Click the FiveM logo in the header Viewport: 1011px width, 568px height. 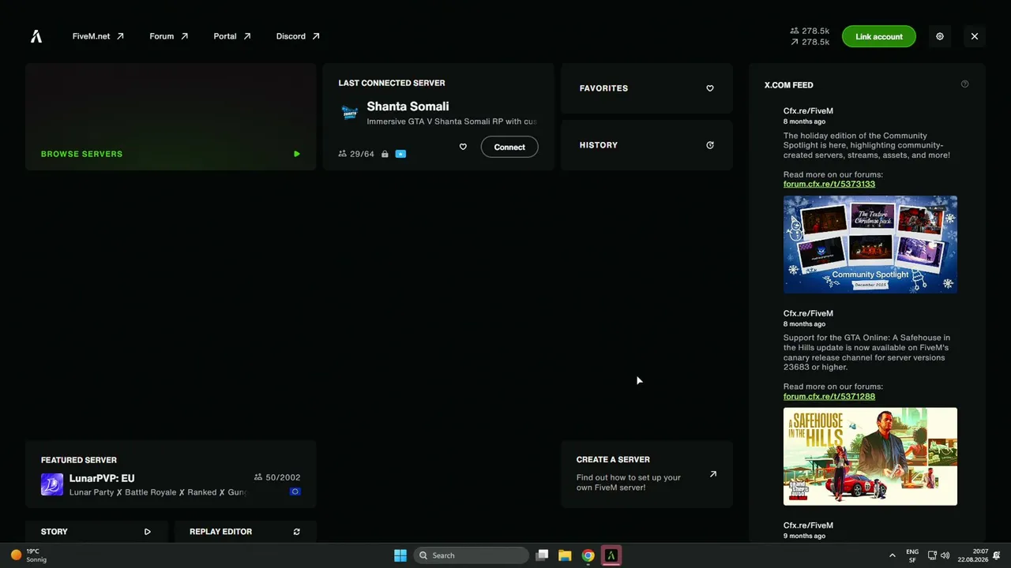tap(36, 36)
